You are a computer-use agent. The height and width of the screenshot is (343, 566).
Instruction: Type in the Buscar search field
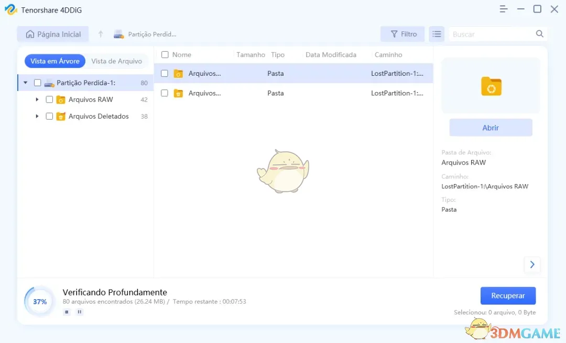pos(487,33)
